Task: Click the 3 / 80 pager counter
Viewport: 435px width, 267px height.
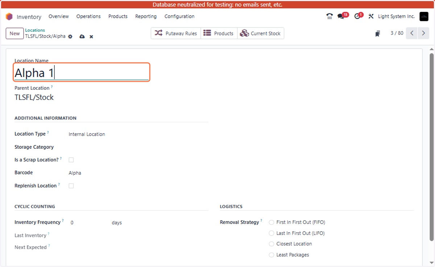Action: [397, 33]
